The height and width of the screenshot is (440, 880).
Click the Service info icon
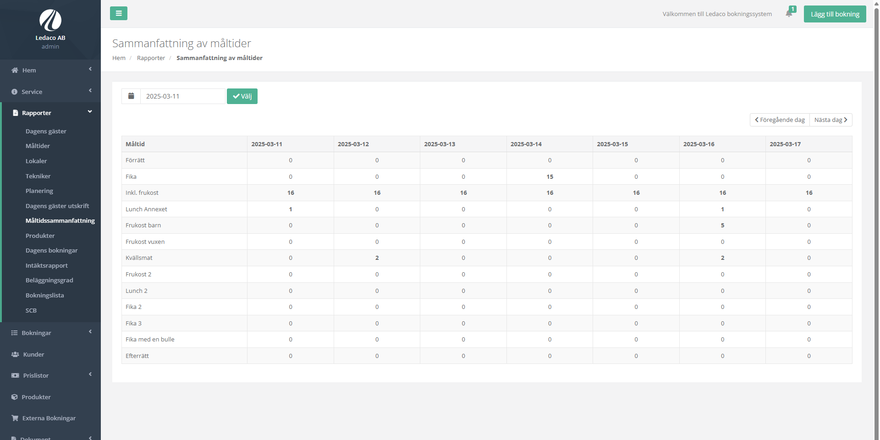coord(14,92)
